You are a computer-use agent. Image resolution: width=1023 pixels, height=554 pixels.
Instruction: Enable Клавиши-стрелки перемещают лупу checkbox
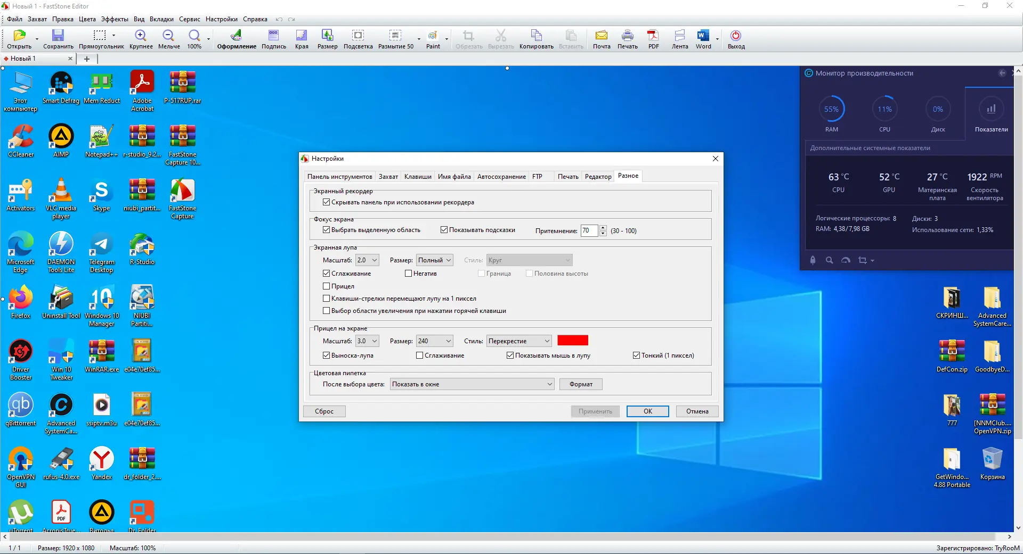327,299
